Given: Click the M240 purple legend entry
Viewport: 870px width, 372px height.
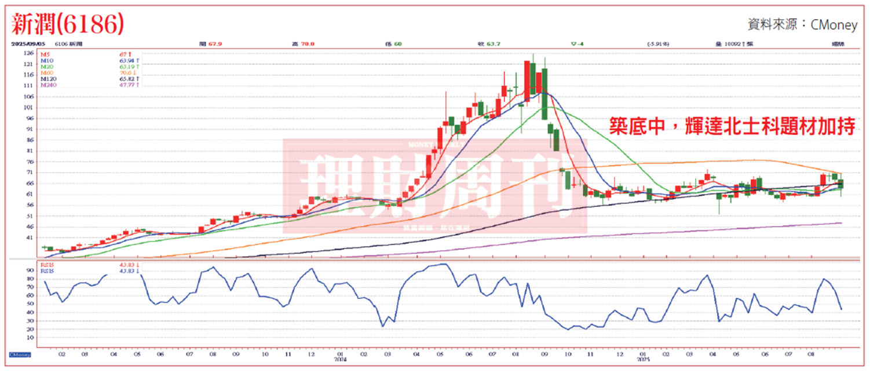Looking at the screenshot, I should click(47, 85).
